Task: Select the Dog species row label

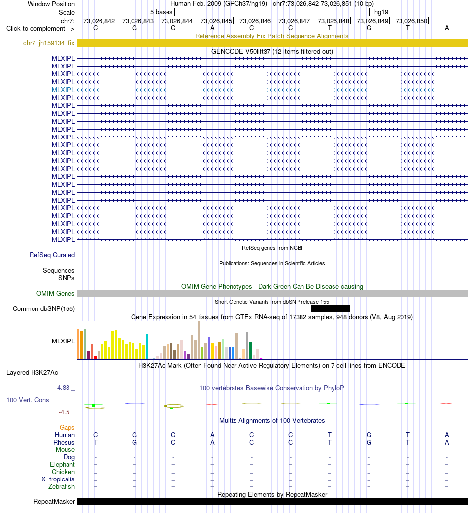Action: click(69, 457)
